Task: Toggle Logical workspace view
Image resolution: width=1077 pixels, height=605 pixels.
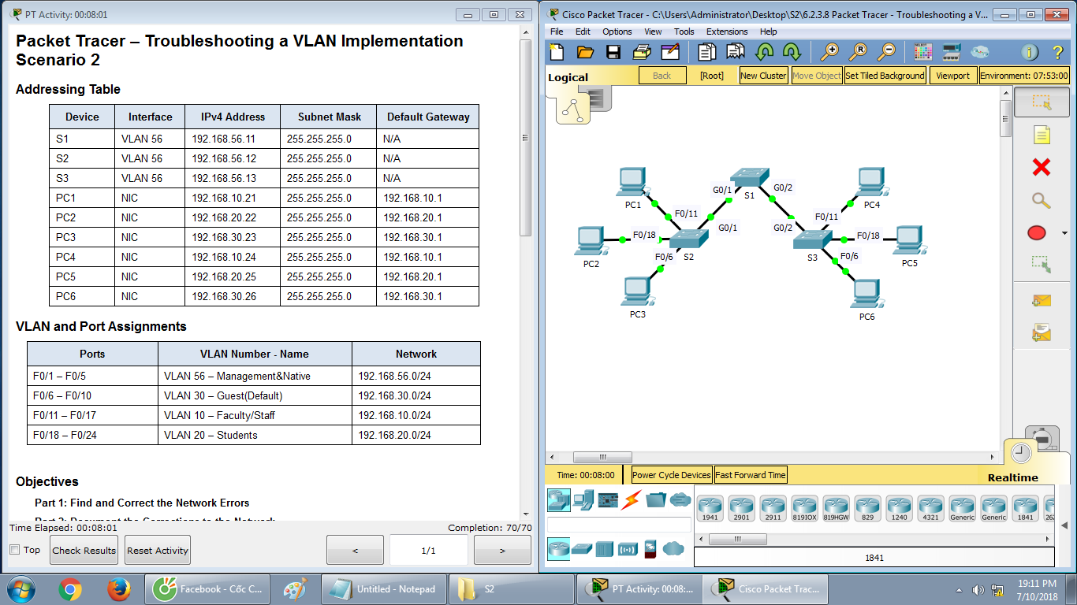Action: (x=568, y=77)
